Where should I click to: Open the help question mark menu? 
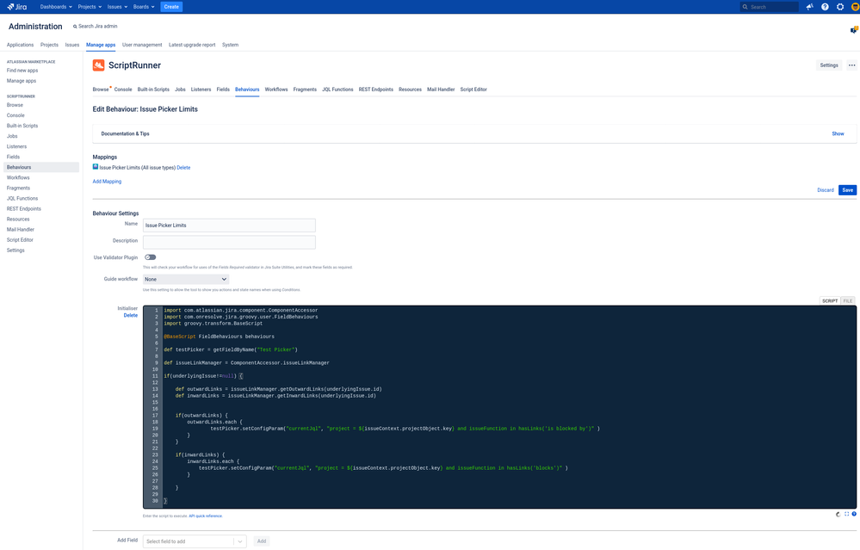pyautogui.click(x=825, y=7)
